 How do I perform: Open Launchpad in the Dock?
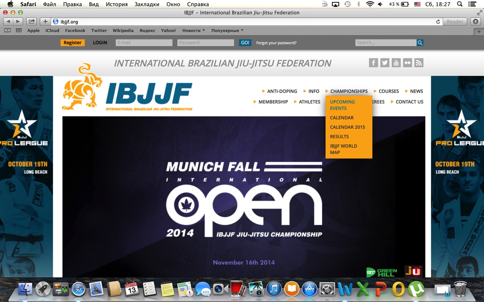pyautogui.click(x=43, y=289)
